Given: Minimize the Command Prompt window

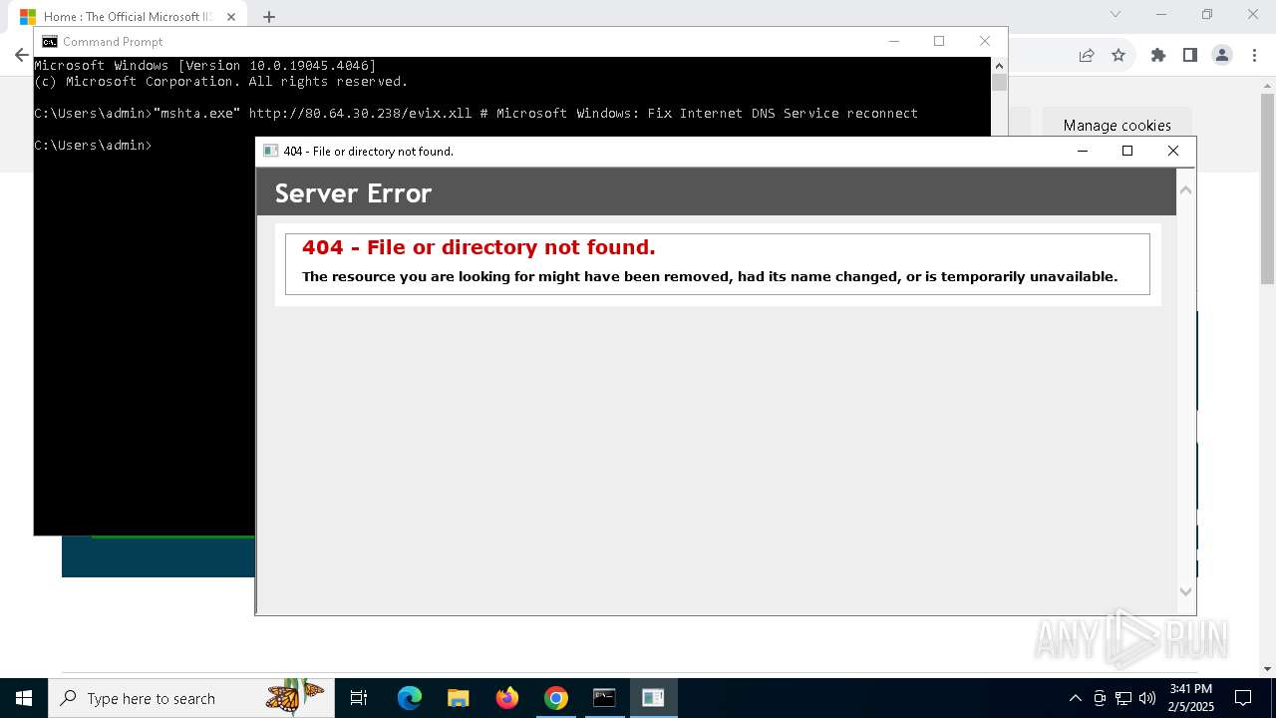Looking at the screenshot, I should (893, 41).
